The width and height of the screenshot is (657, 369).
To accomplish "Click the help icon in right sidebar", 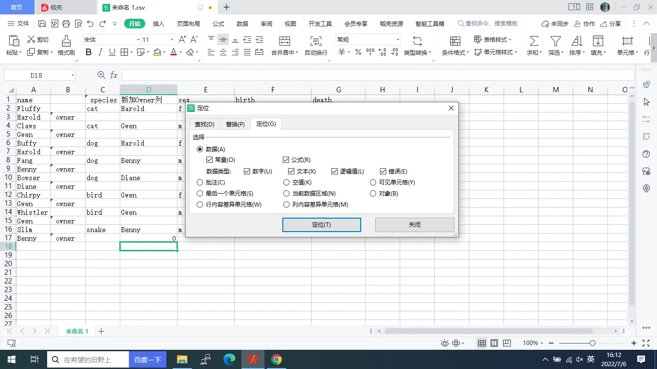I will coord(646,154).
